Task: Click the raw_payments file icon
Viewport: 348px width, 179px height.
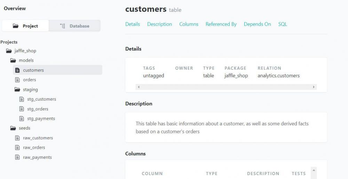Action: (17, 157)
